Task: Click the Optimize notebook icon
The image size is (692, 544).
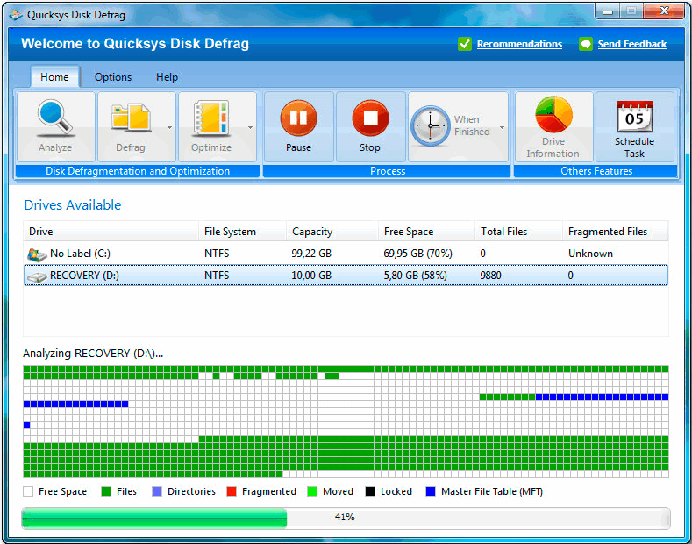Action: click(212, 118)
